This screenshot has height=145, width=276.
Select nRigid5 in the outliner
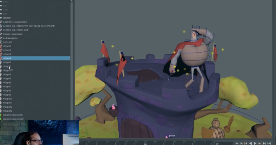(7, 79)
